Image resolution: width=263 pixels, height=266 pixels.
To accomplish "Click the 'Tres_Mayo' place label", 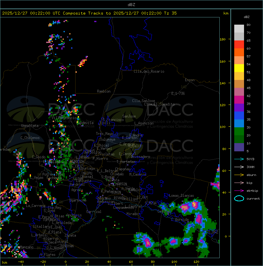I will pyautogui.click(x=104, y=134).
